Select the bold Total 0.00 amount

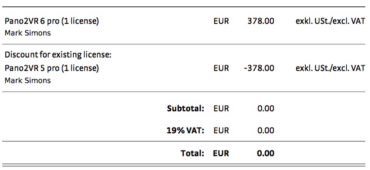point(266,153)
